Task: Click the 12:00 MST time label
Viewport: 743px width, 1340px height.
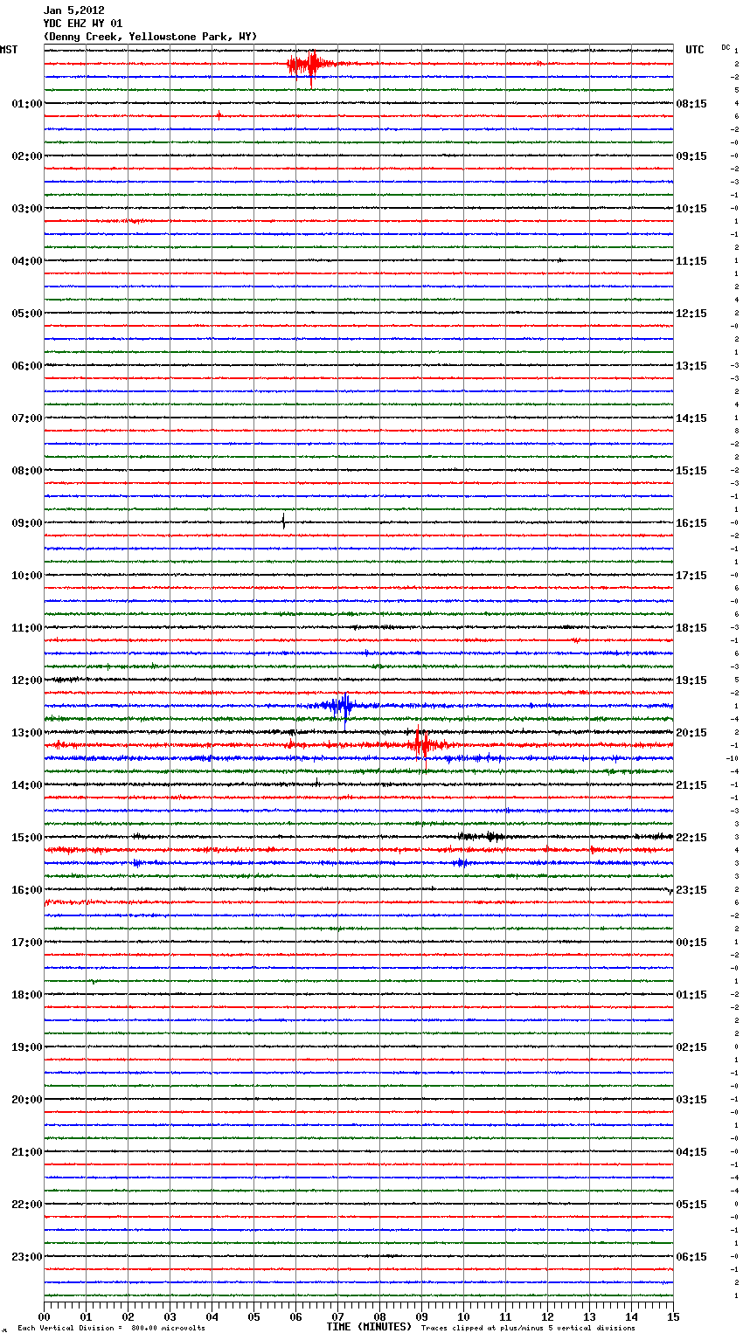Action: click(x=26, y=680)
